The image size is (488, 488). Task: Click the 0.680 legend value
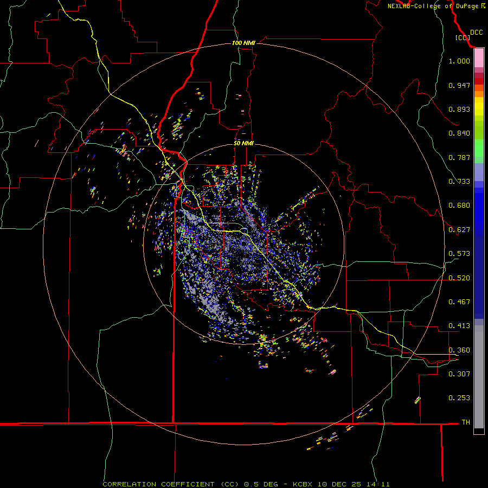[459, 206]
